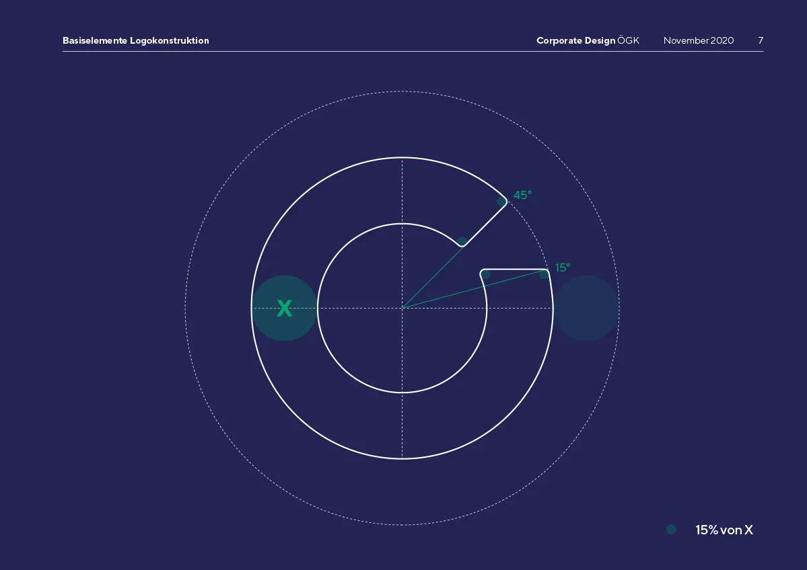Click the 15° angle label
The height and width of the screenshot is (570, 807).
pos(563,268)
